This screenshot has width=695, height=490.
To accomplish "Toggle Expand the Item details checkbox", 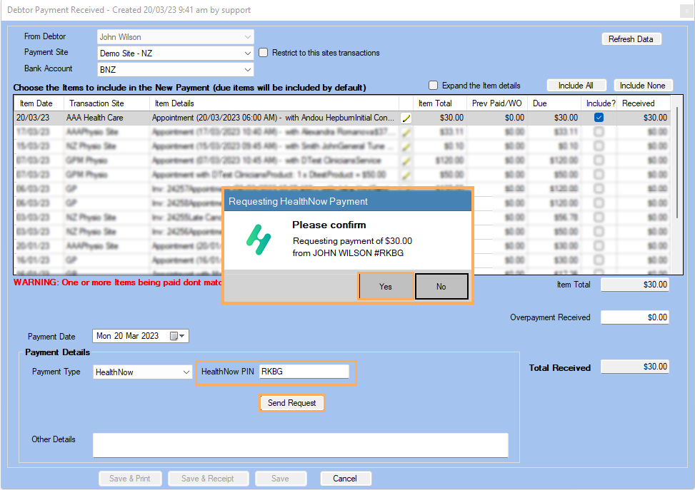I will click(x=433, y=86).
